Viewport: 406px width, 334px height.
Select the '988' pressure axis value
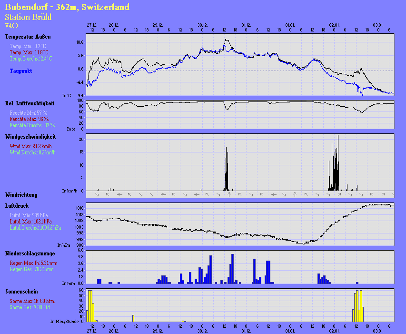coord(81,245)
